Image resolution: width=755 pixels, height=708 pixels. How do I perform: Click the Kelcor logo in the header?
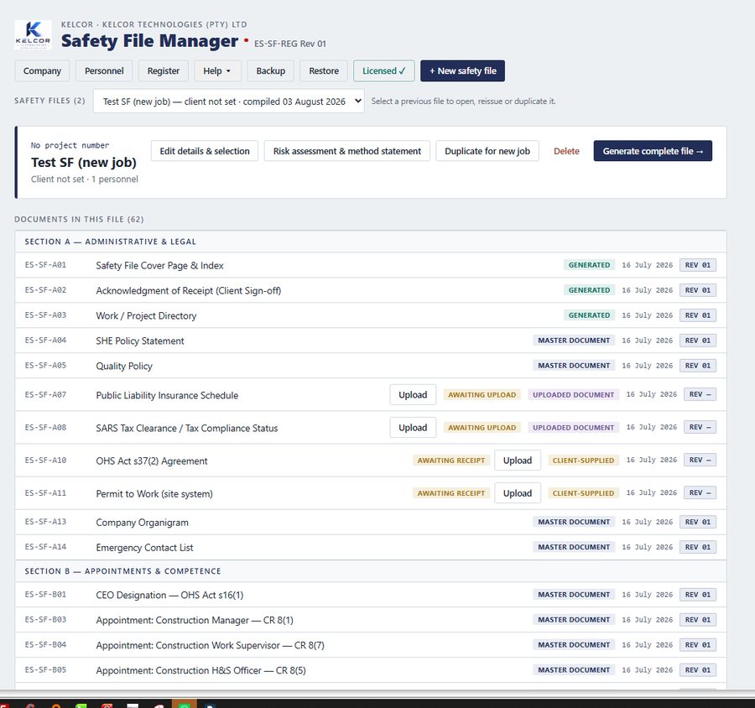[34, 34]
